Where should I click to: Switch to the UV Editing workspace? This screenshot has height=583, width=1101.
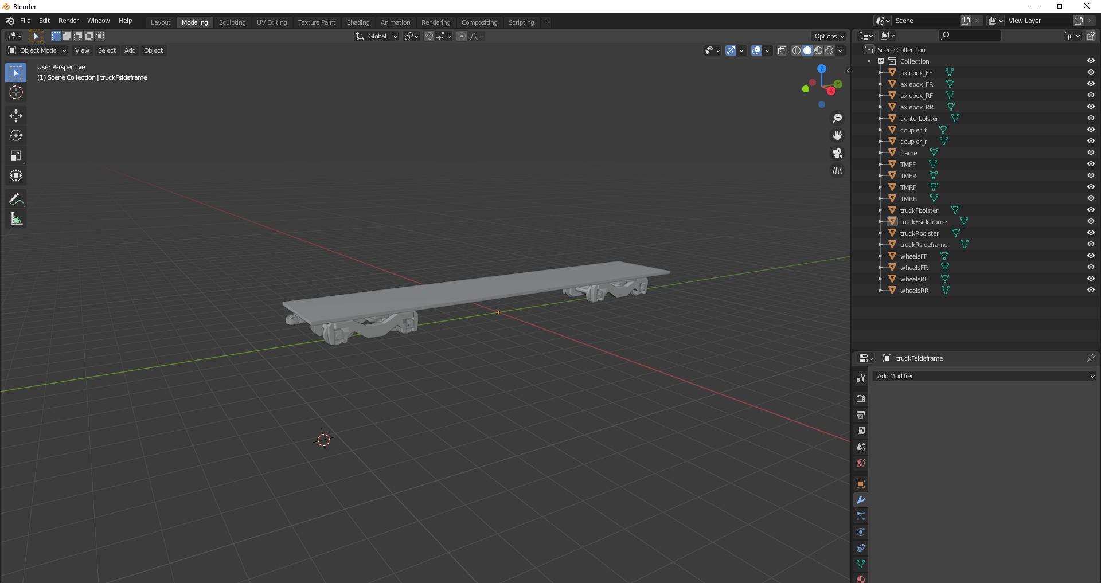[272, 22]
